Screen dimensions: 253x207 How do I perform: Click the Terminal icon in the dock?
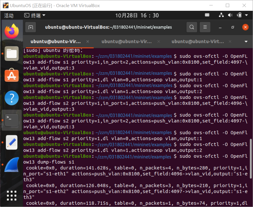pos(12,120)
